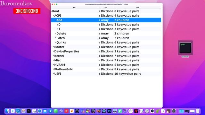Viewport: 205px width, 115px height.
Task: Collapse the ACPI dictionary
Action: (x=53, y=16)
